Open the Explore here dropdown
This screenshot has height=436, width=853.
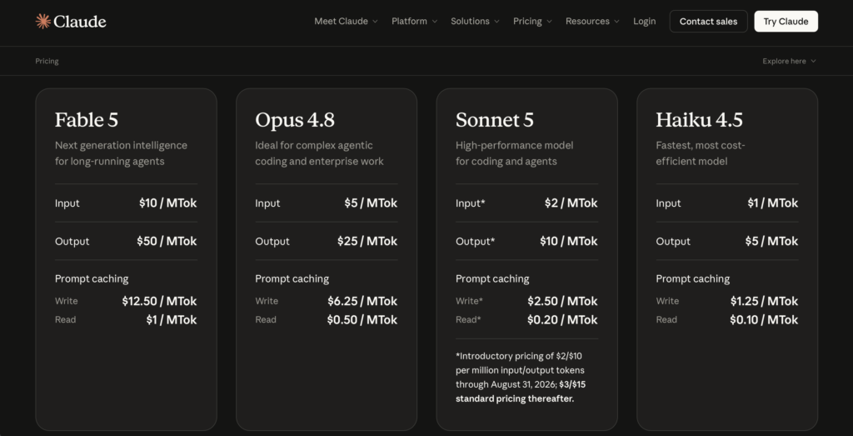click(x=789, y=61)
